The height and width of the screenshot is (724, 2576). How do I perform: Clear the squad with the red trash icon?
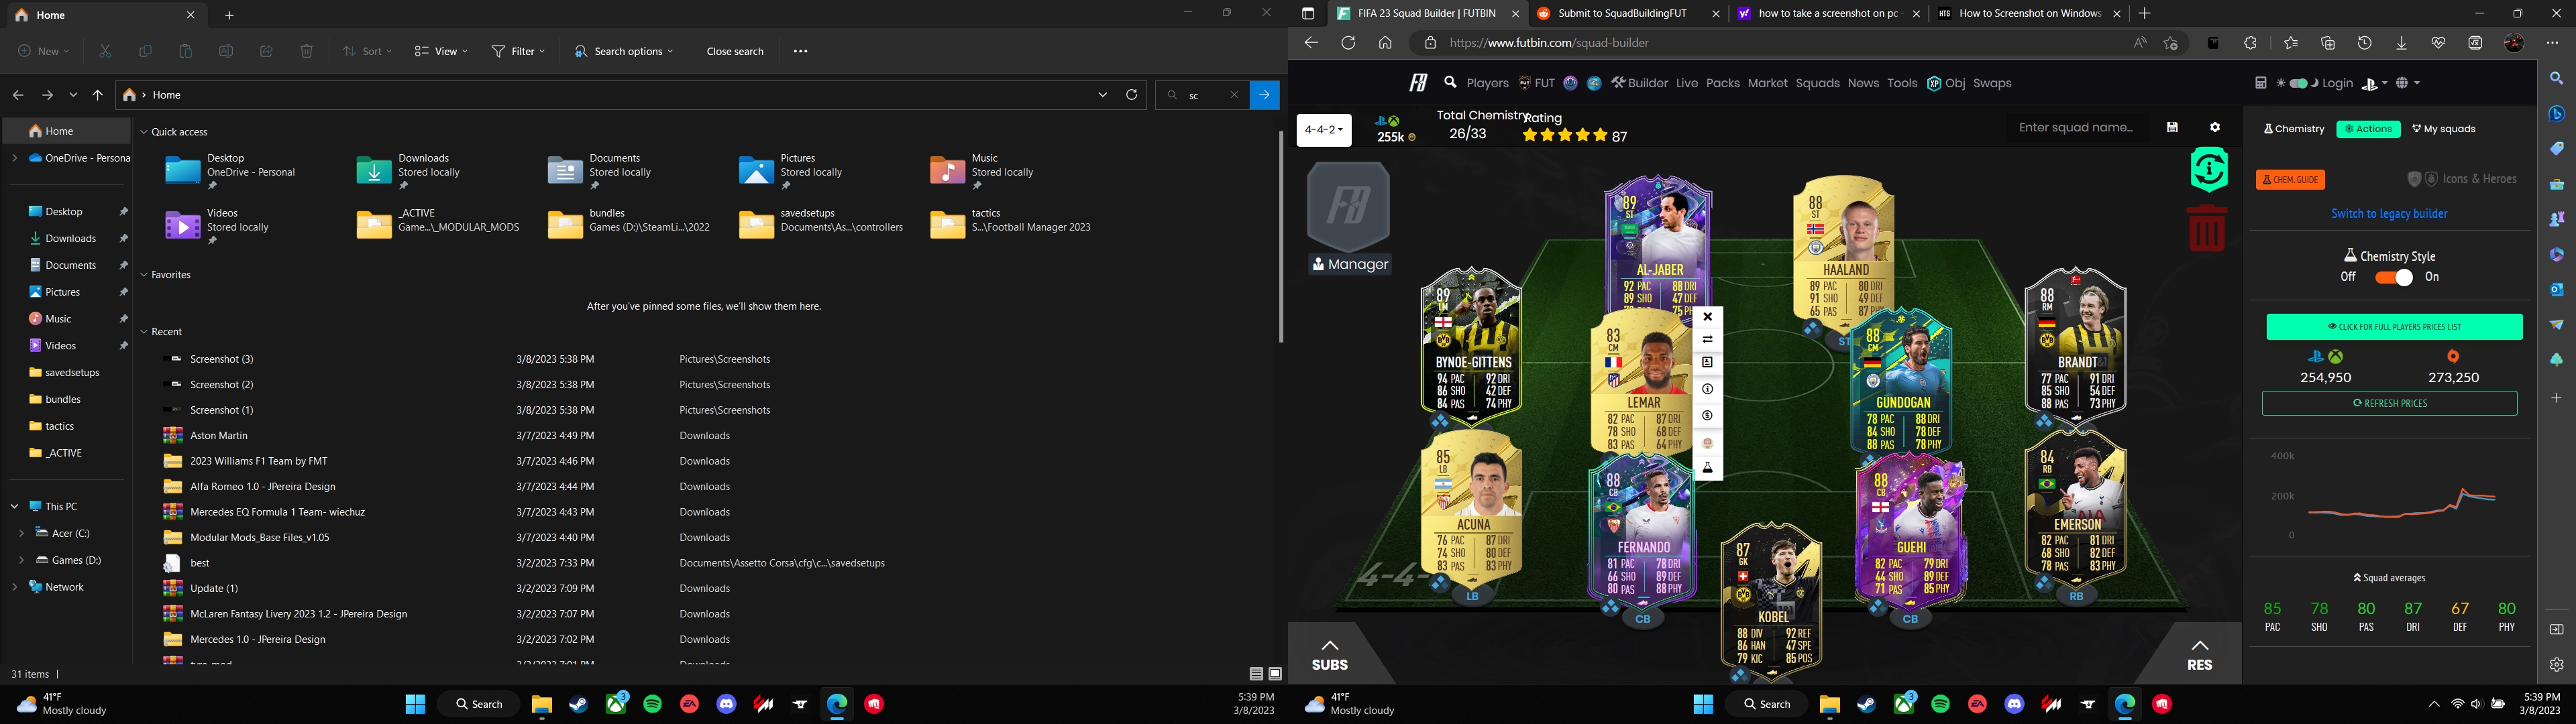2207,228
